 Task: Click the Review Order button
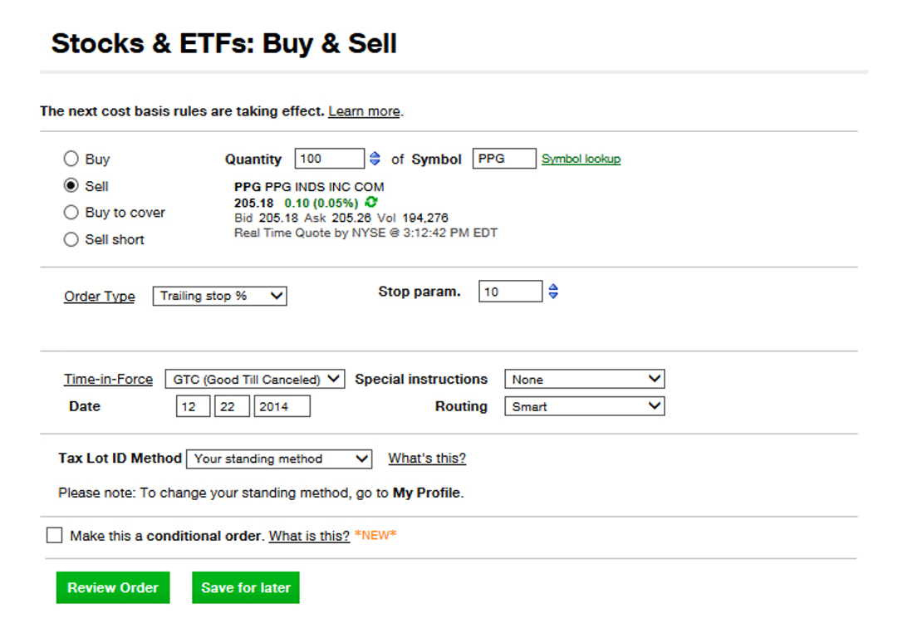point(113,588)
